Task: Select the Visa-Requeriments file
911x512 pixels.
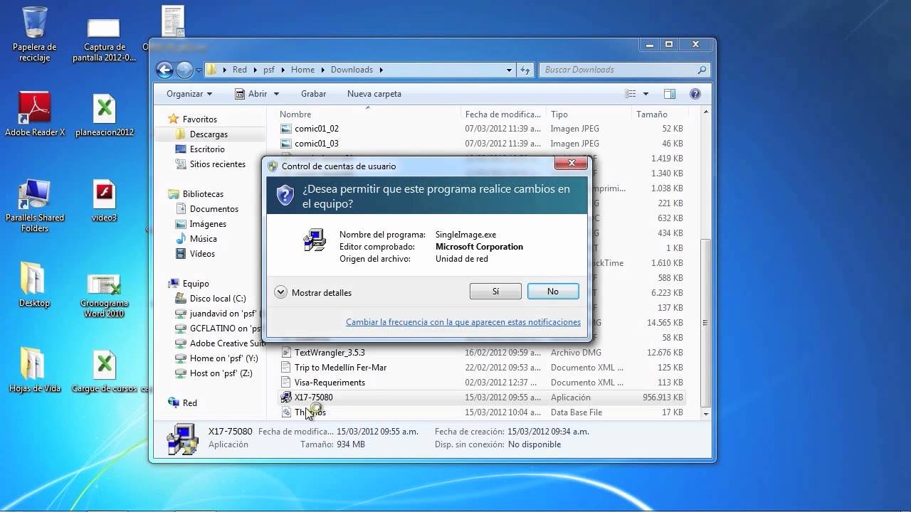Action: 330,383
